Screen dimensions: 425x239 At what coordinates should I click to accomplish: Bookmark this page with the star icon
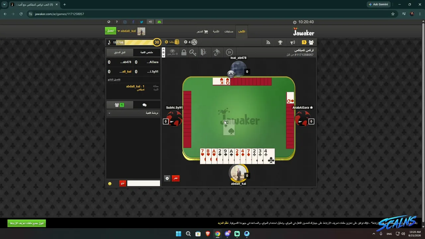(x=393, y=14)
